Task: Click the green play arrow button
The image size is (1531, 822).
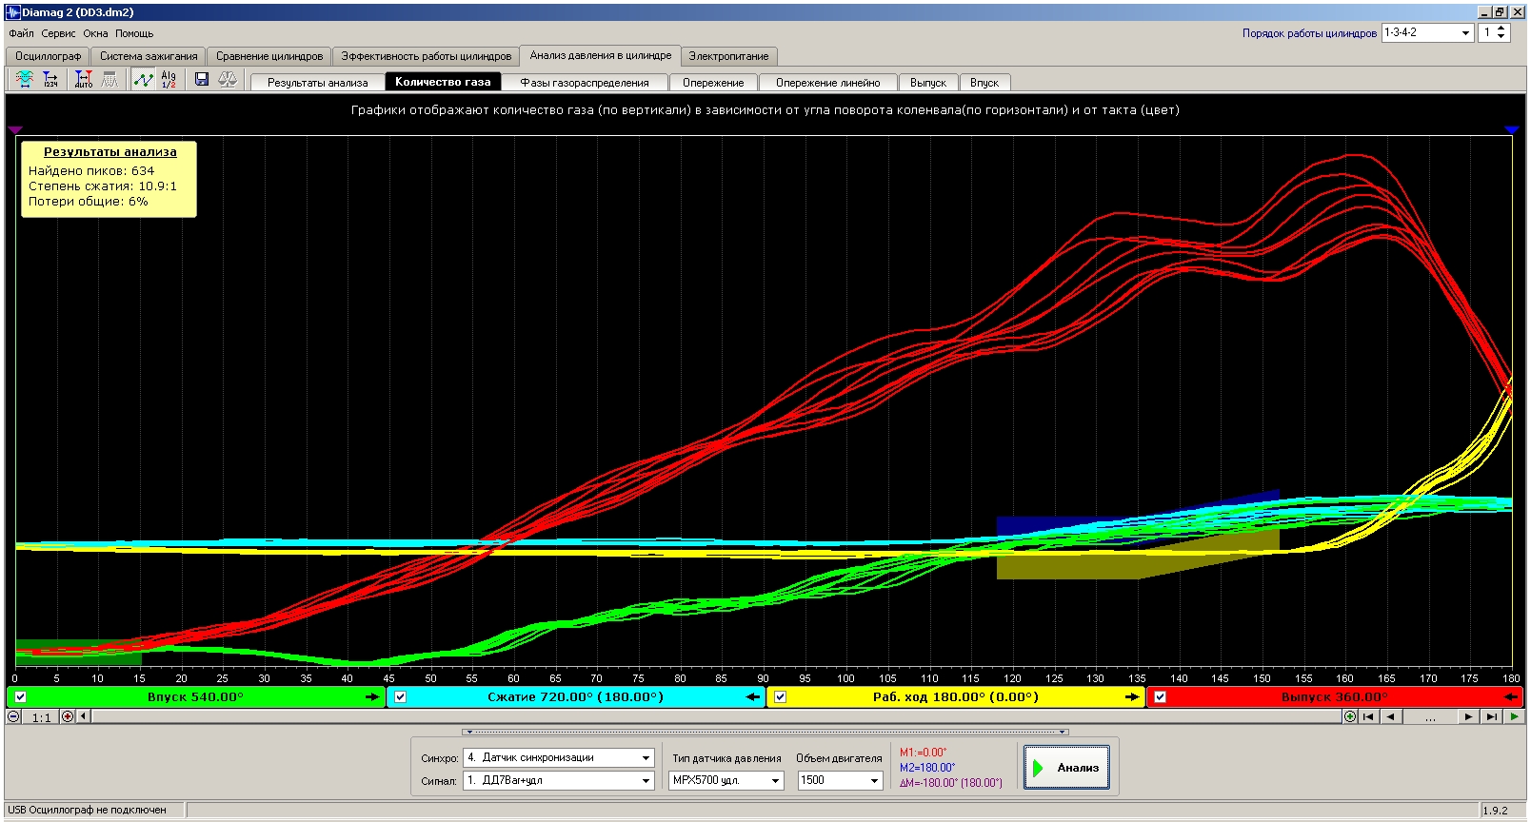Action: [x=1514, y=716]
